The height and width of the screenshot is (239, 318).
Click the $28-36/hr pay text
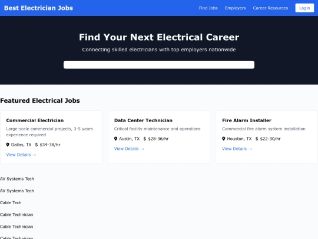click(x=158, y=139)
